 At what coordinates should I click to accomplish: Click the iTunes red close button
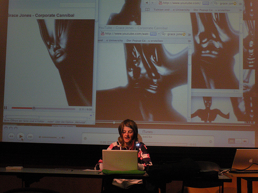pyautogui.click(x=6, y=128)
